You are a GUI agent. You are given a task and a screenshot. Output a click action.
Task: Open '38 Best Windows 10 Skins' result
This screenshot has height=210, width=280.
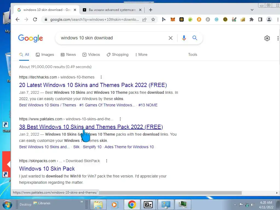(x=91, y=127)
